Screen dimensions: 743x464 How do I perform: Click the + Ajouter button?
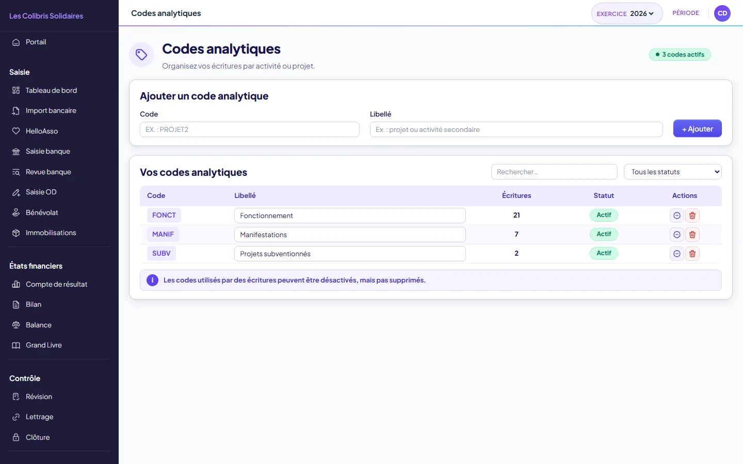point(698,129)
